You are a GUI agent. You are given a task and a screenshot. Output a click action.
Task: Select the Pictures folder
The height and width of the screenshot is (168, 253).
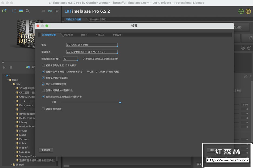pos(24,139)
